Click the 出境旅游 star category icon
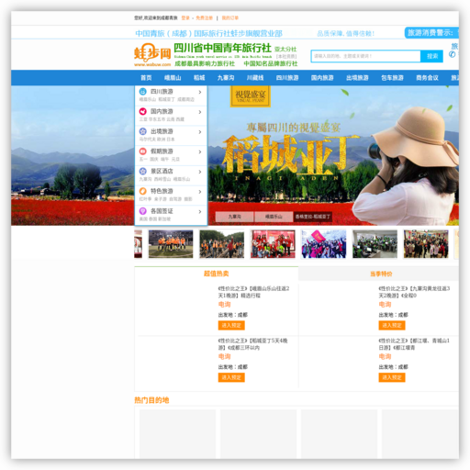 [142, 131]
